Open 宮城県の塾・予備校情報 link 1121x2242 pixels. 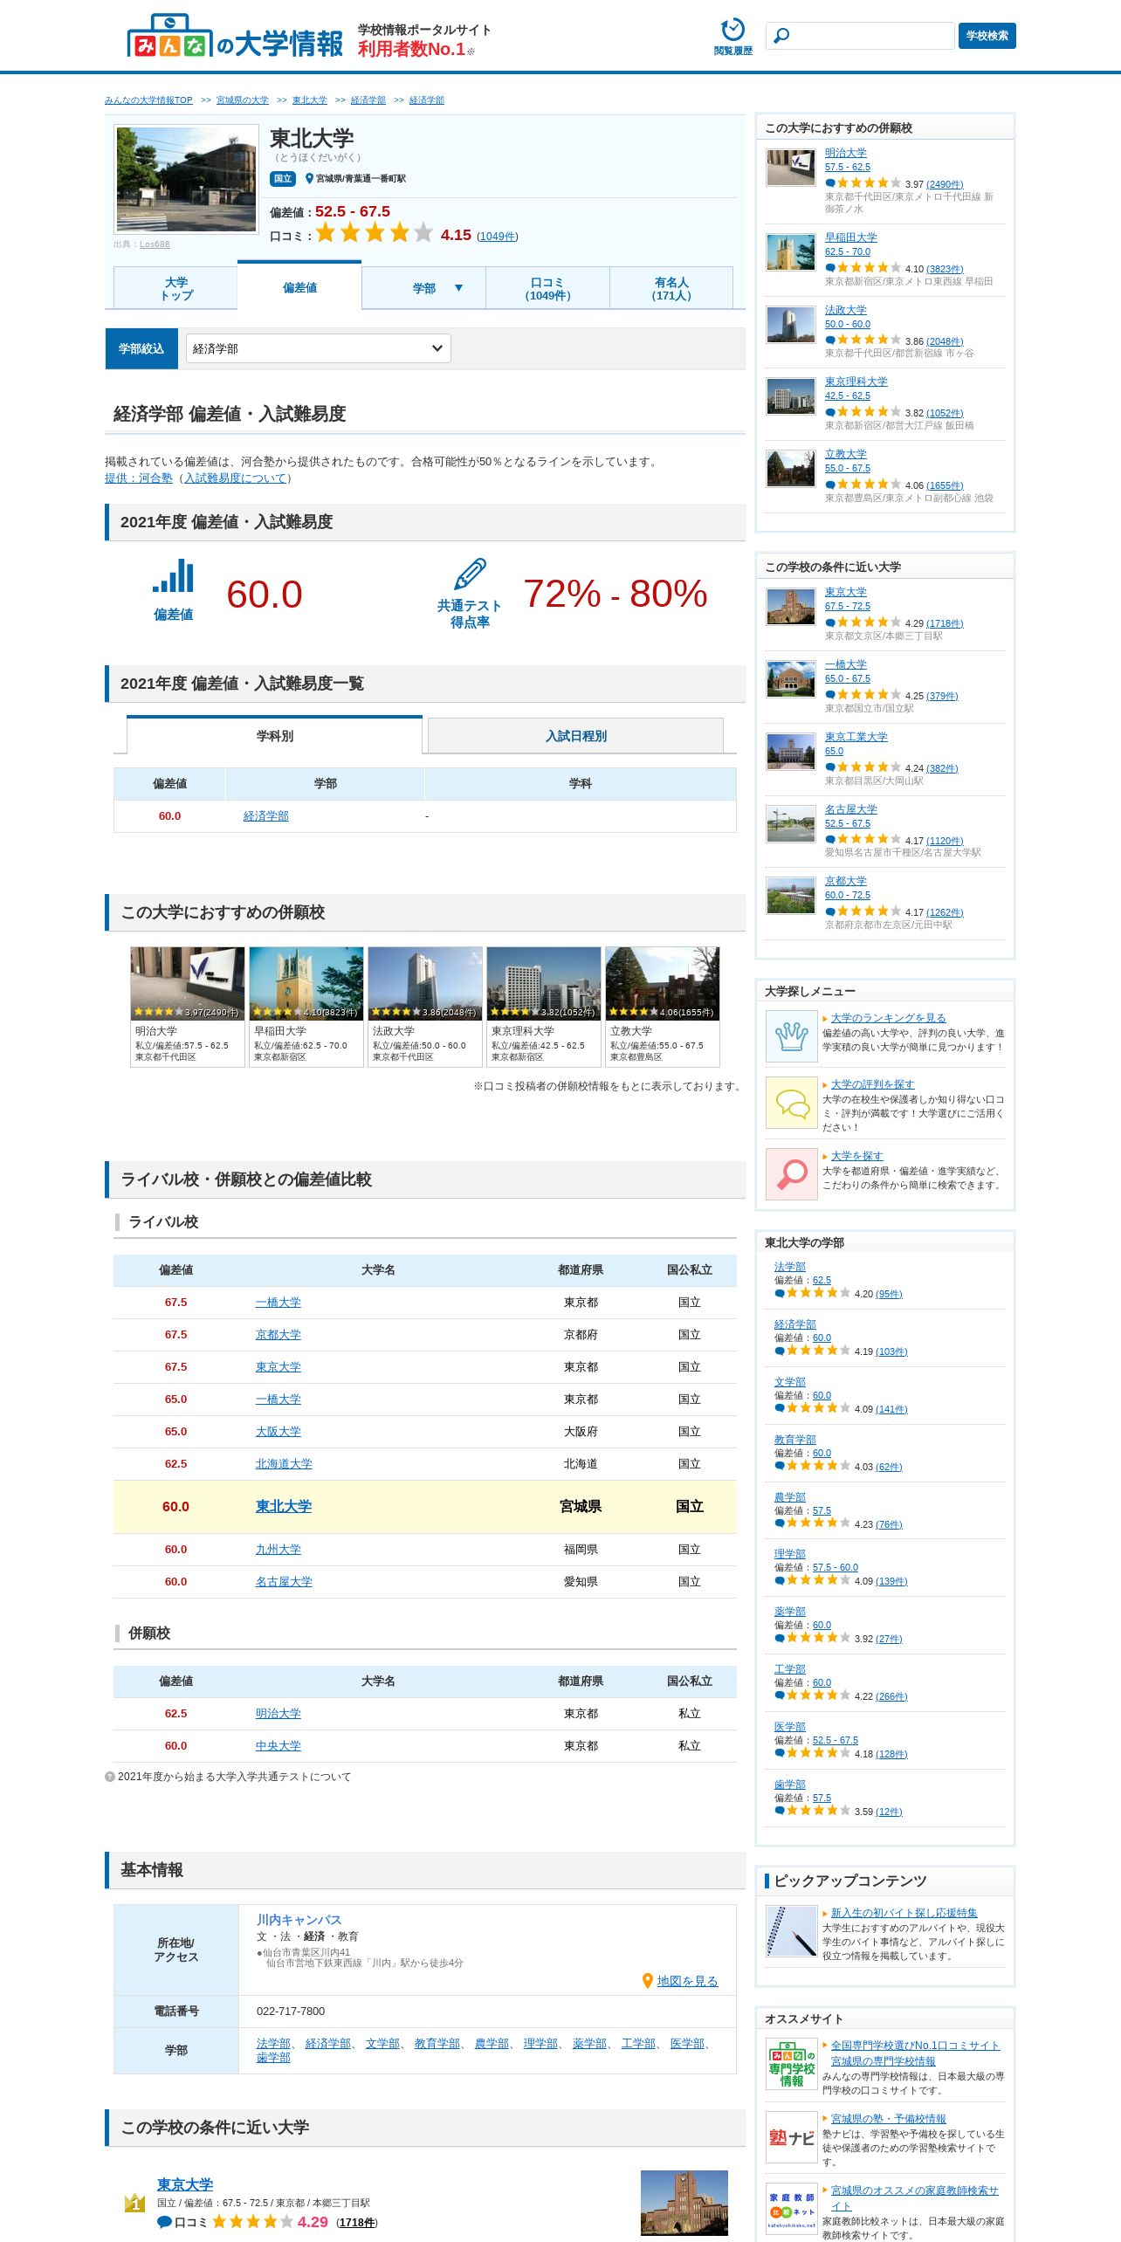(888, 2119)
